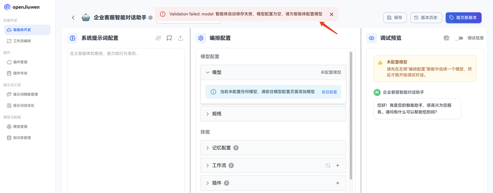Add a workflow with plus icon
This screenshot has width=493, height=193.
pyautogui.click(x=338, y=165)
